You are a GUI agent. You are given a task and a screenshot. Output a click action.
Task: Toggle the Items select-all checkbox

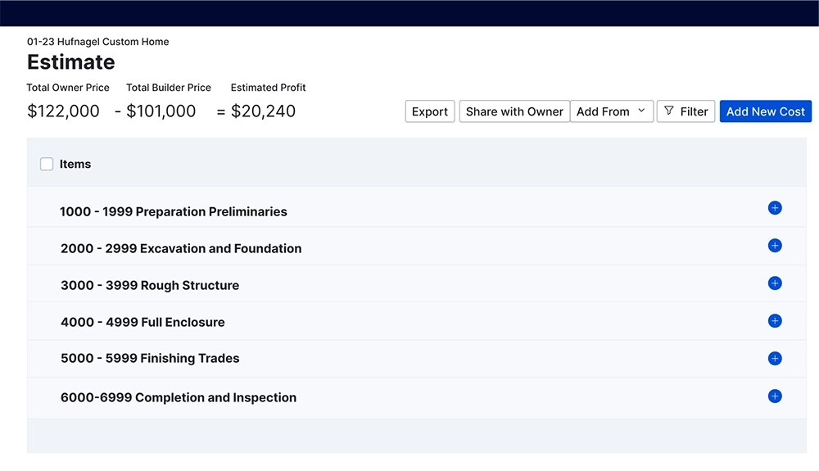(47, 164)
